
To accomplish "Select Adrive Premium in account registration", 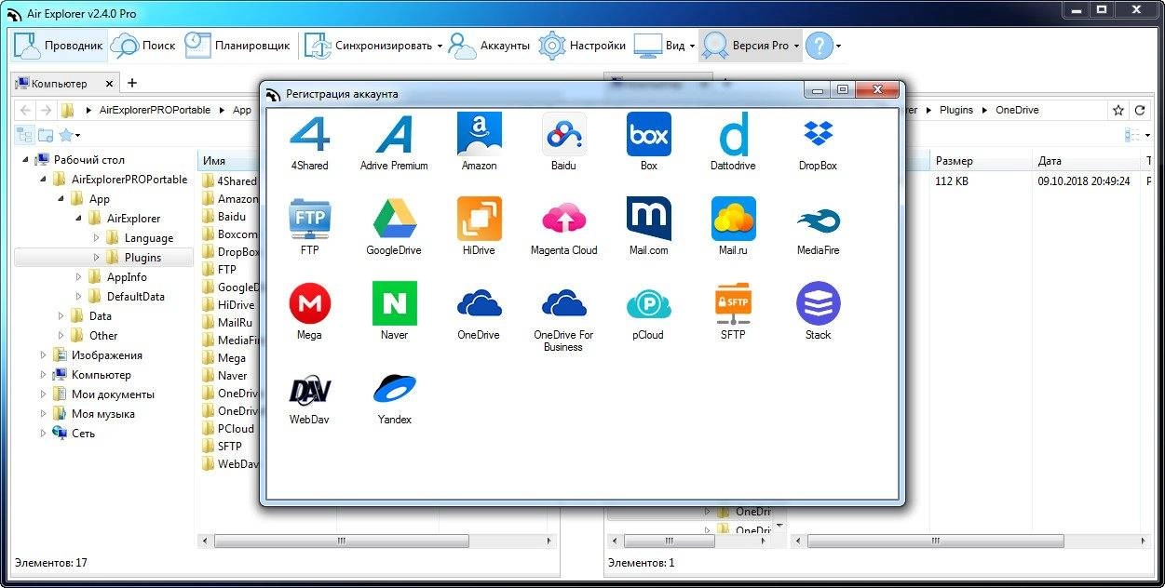I will [394, 135].
